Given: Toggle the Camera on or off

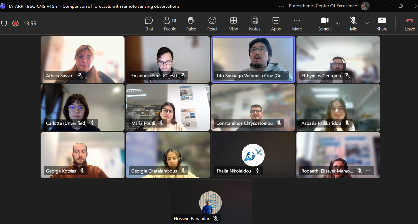Looking at the screenshot, I should [324, 24].
